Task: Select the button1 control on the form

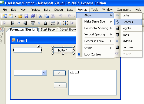Action: 63,50
